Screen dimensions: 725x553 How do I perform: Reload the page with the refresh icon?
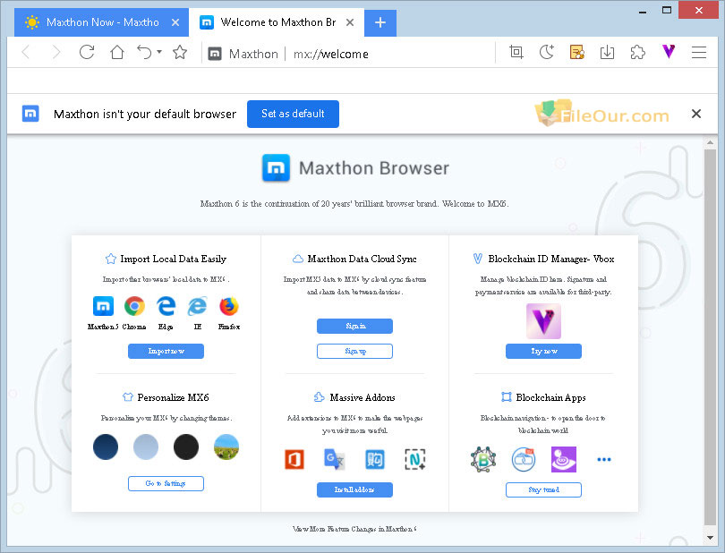tap(87, 52)
